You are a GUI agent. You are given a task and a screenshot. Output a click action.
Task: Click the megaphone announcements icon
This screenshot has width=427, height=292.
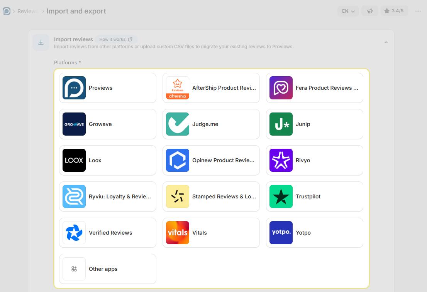370,11
